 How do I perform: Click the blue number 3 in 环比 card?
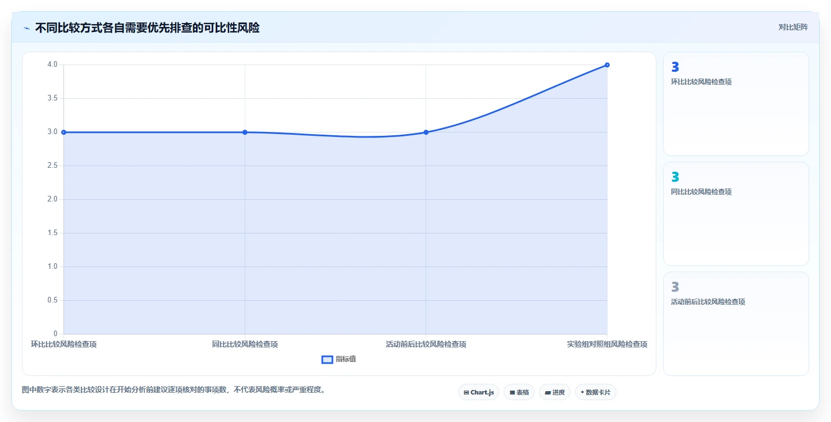tap(675, 67)
